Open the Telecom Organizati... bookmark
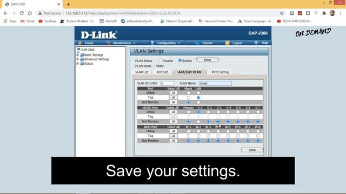The image size is (346, 194). point(177,21)
